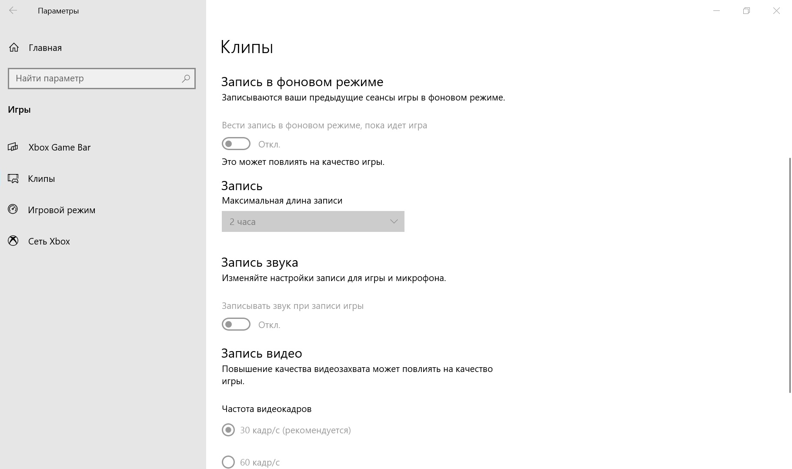792x469 pixels.
Task: Click the vertical scrollbar on the right
Action: 790,275
